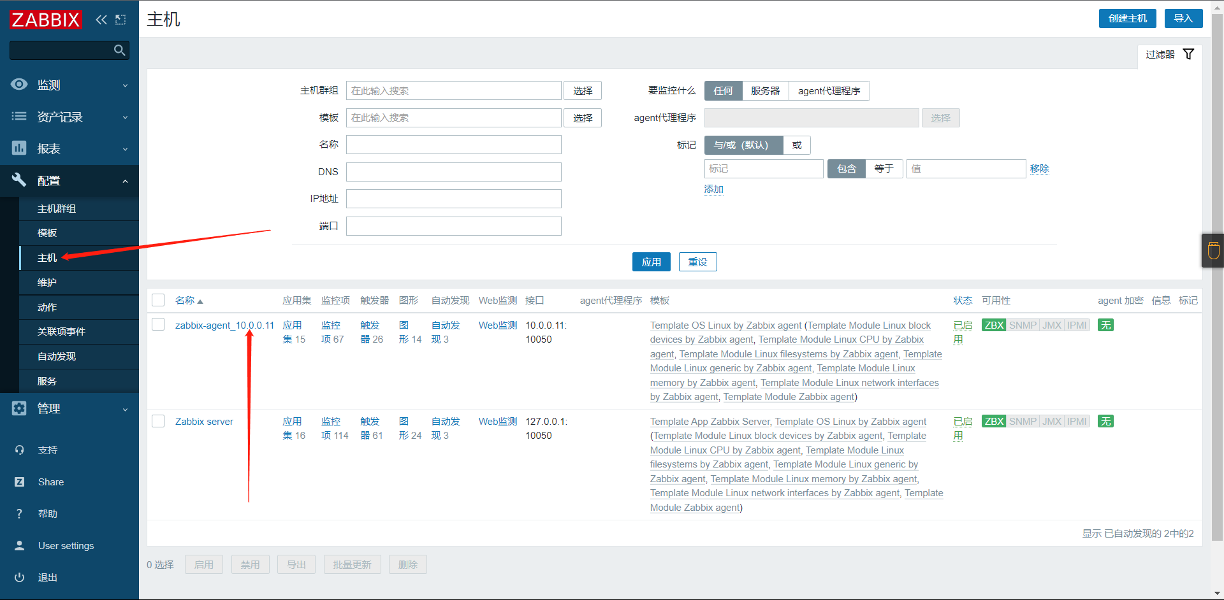Click the ZBX availability badge for zabbix-agent_10.0.0.11
This screenshot has height=600, width=1224.
tap(994, 325)
